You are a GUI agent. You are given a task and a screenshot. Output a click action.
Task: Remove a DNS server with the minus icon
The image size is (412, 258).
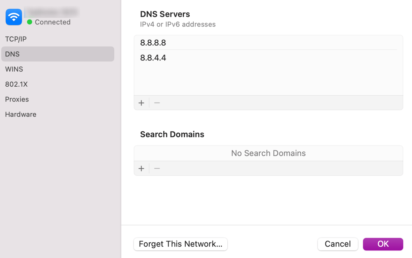[157, 103]
